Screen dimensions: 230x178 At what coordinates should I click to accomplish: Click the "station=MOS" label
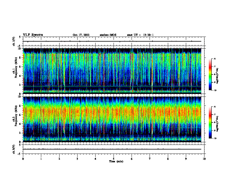coord(108,35)
